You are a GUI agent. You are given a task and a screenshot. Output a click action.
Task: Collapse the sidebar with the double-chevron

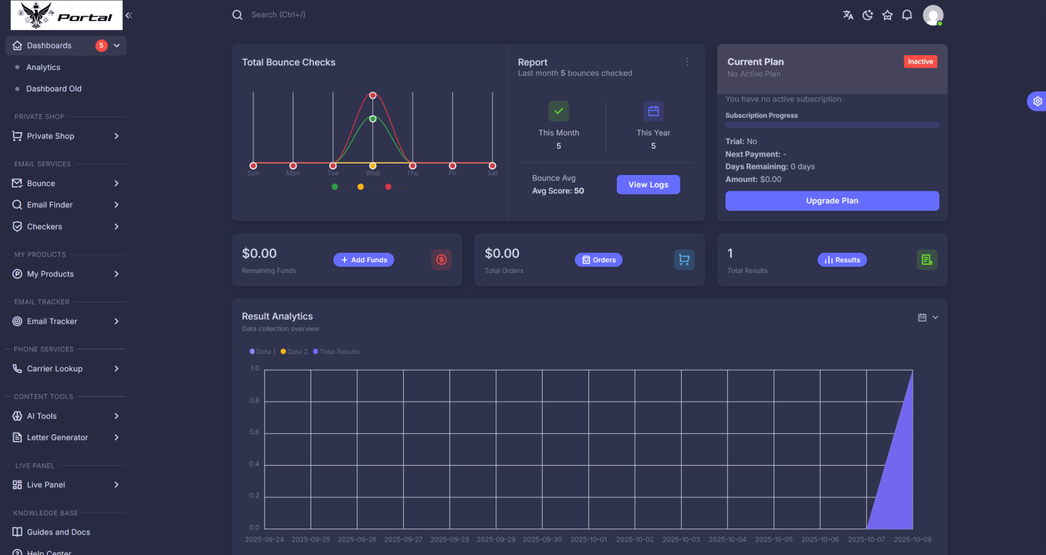(x=128, y=14)
